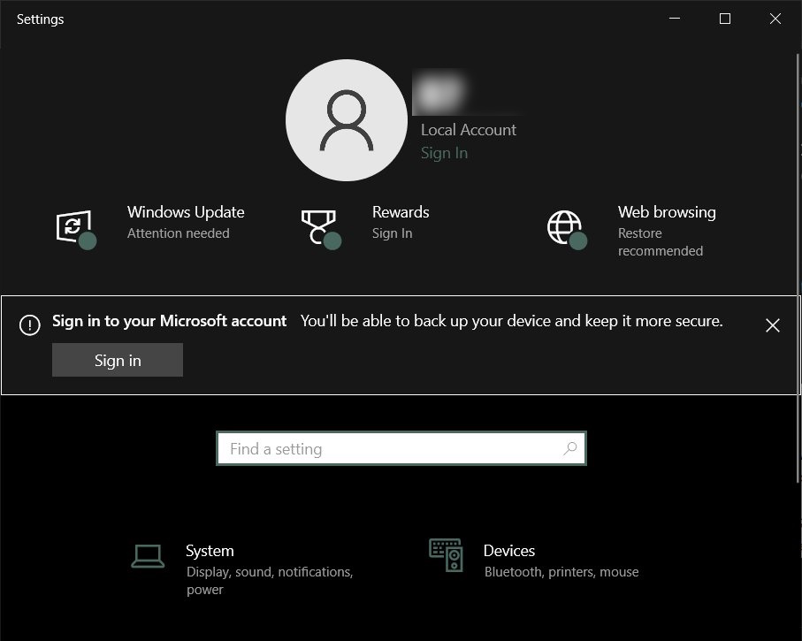Select Sign In under Local Account

(x=444, y=152)
